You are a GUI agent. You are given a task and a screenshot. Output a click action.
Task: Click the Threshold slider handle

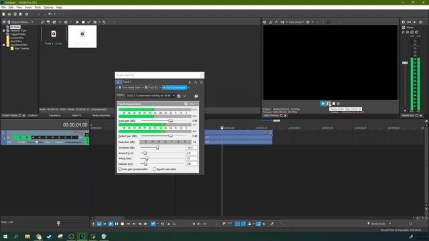pyautogui.click(x=158, y=147)
